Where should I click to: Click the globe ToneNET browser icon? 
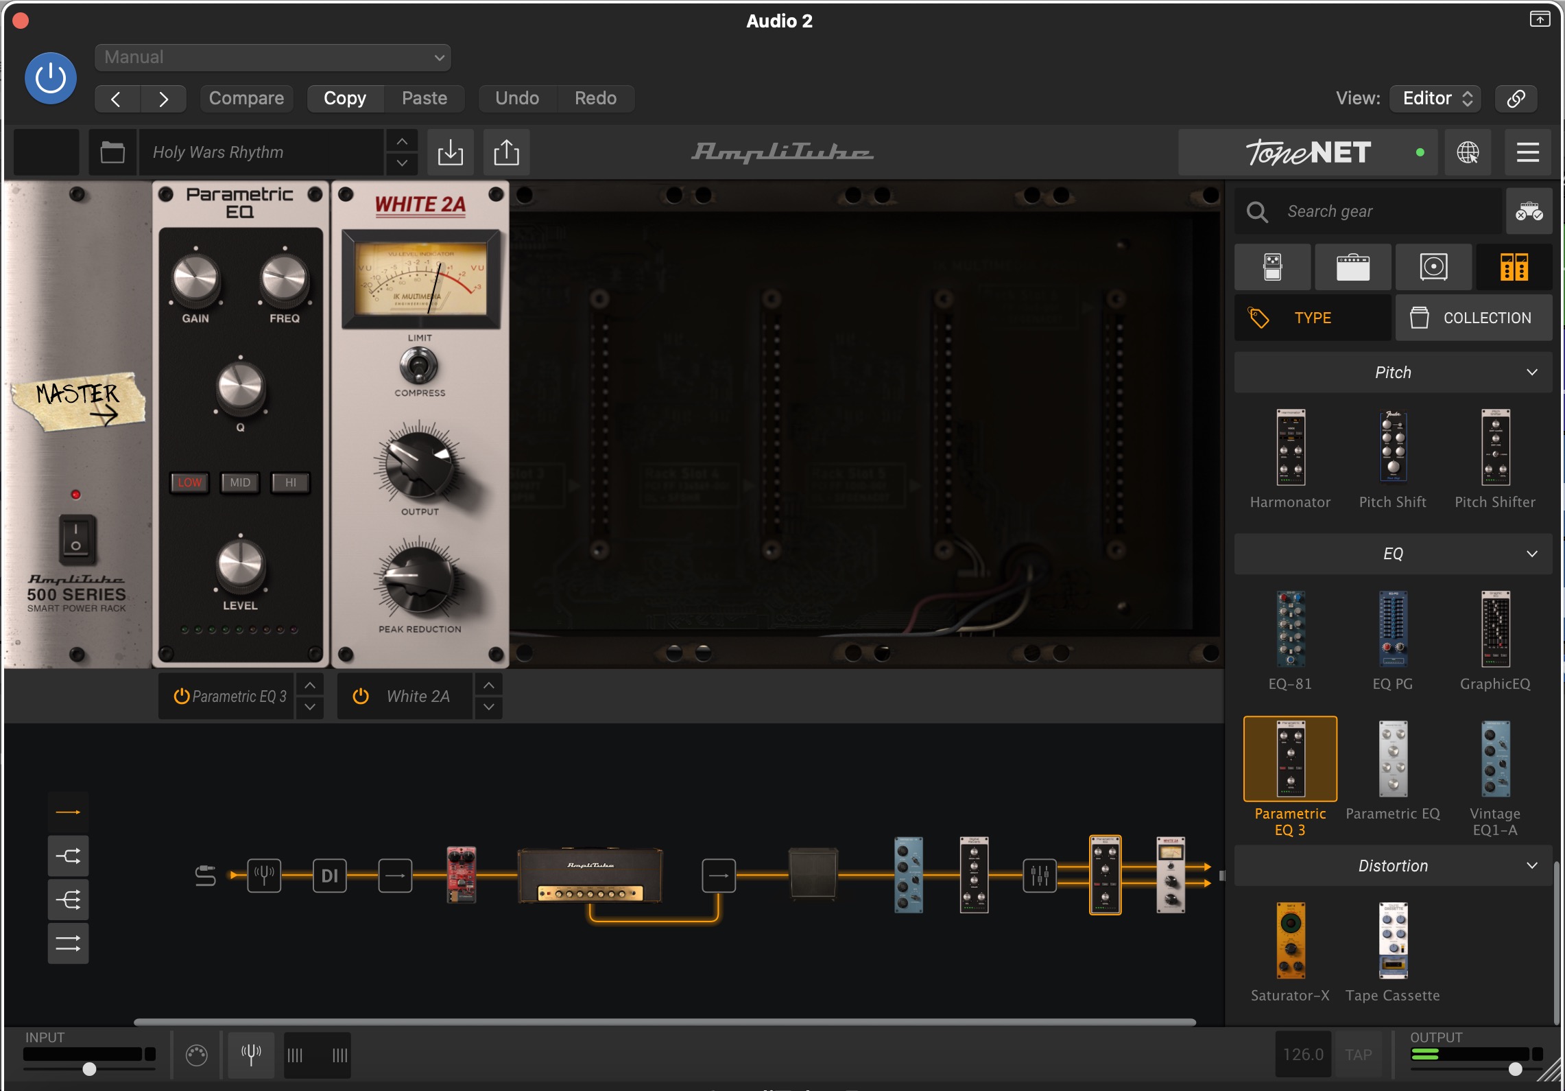[1468, 152]
